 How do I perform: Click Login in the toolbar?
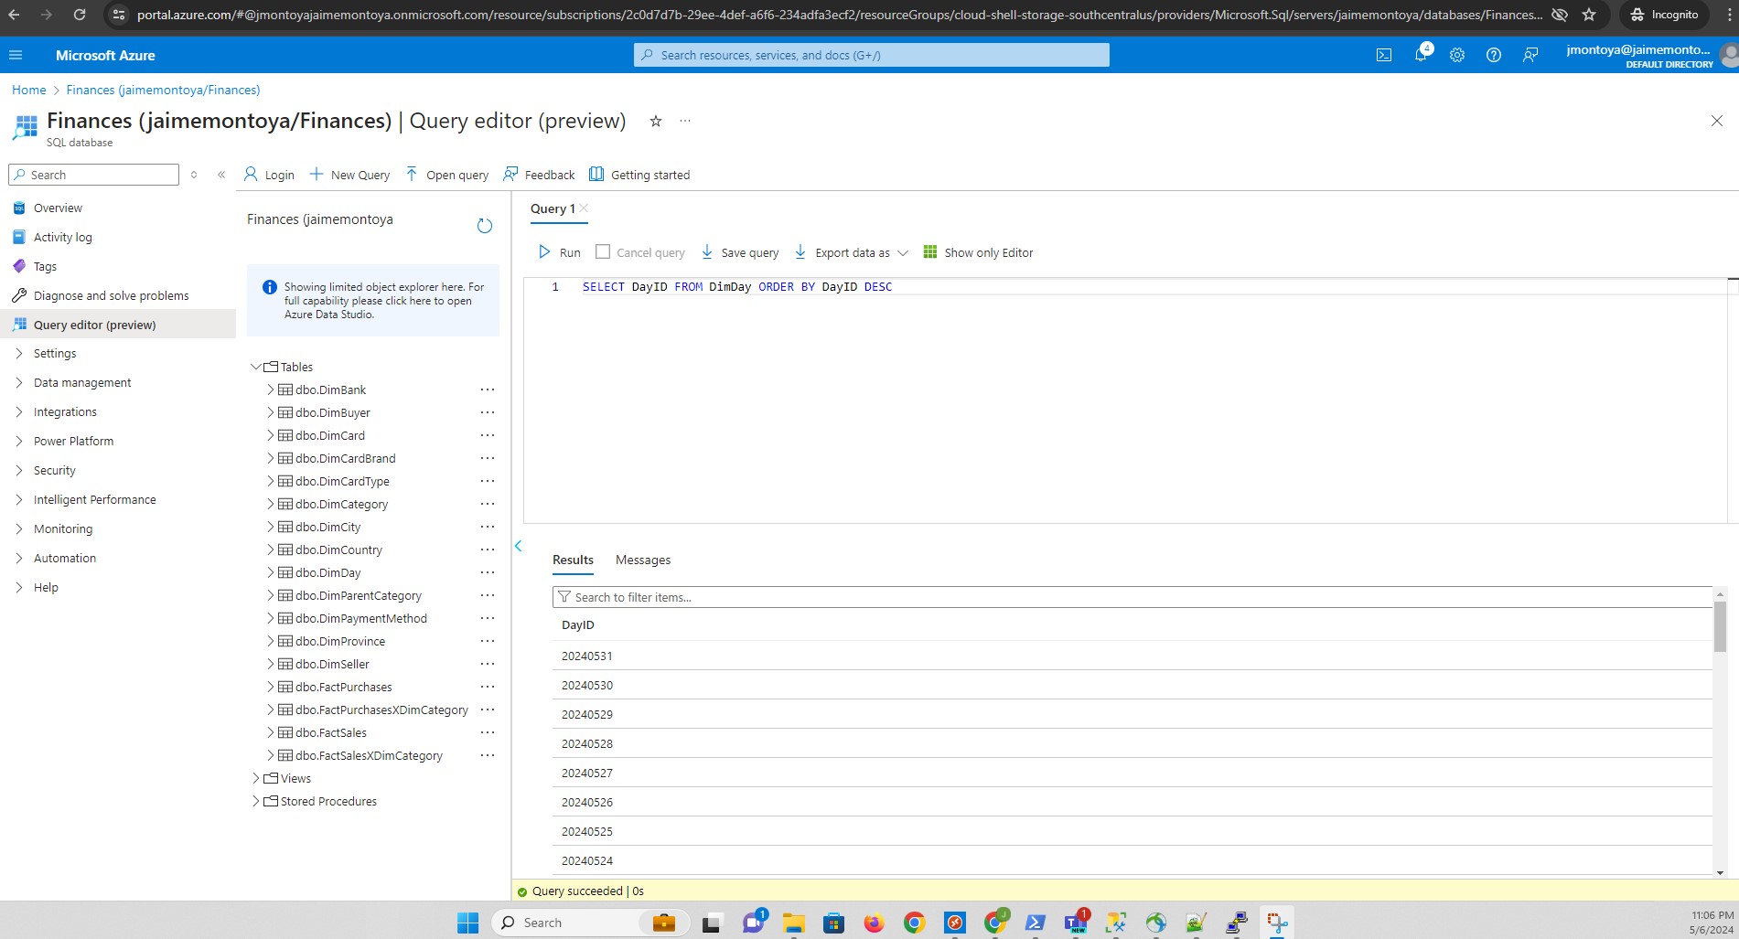pos(269,175)
